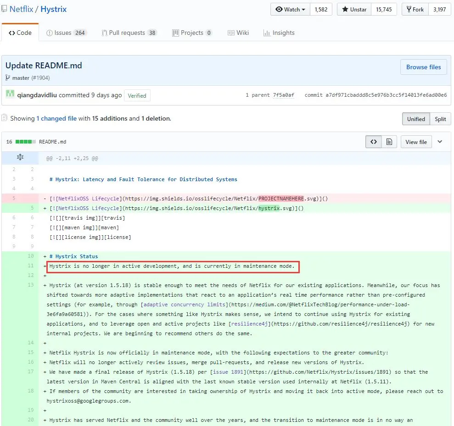This screenshot has width=454, height=426.
Task: Open the 1 changed file link
Action: click(x=56, y=118)
